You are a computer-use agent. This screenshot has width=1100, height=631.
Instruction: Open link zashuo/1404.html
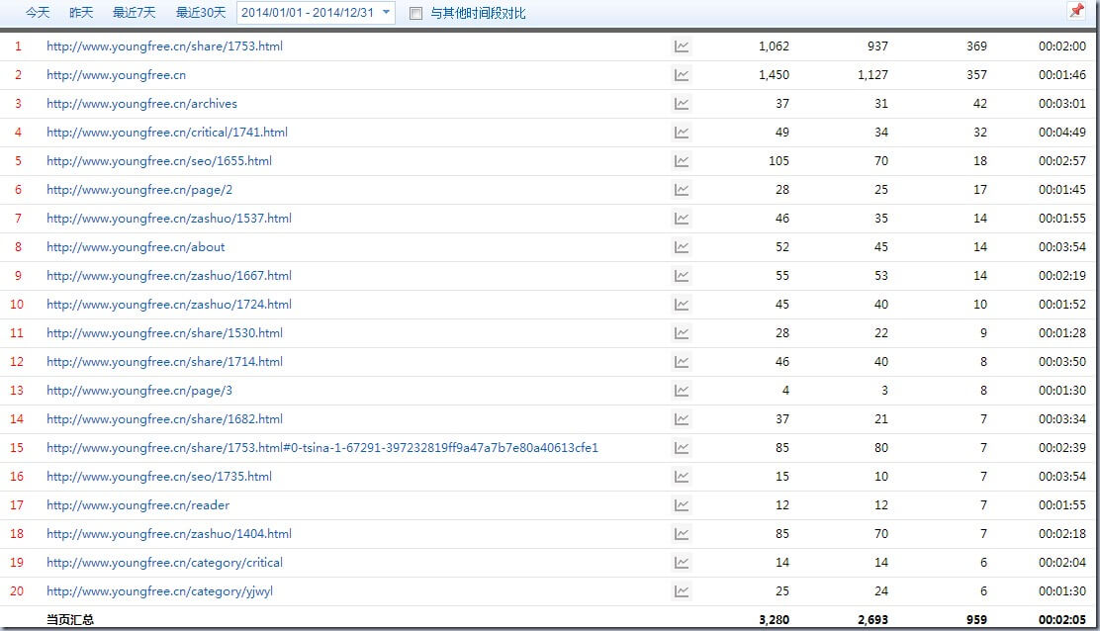point(169,535)
